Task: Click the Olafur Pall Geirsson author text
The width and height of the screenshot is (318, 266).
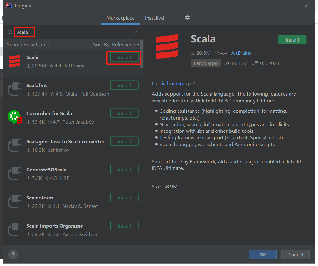Action: coord(87,94)
